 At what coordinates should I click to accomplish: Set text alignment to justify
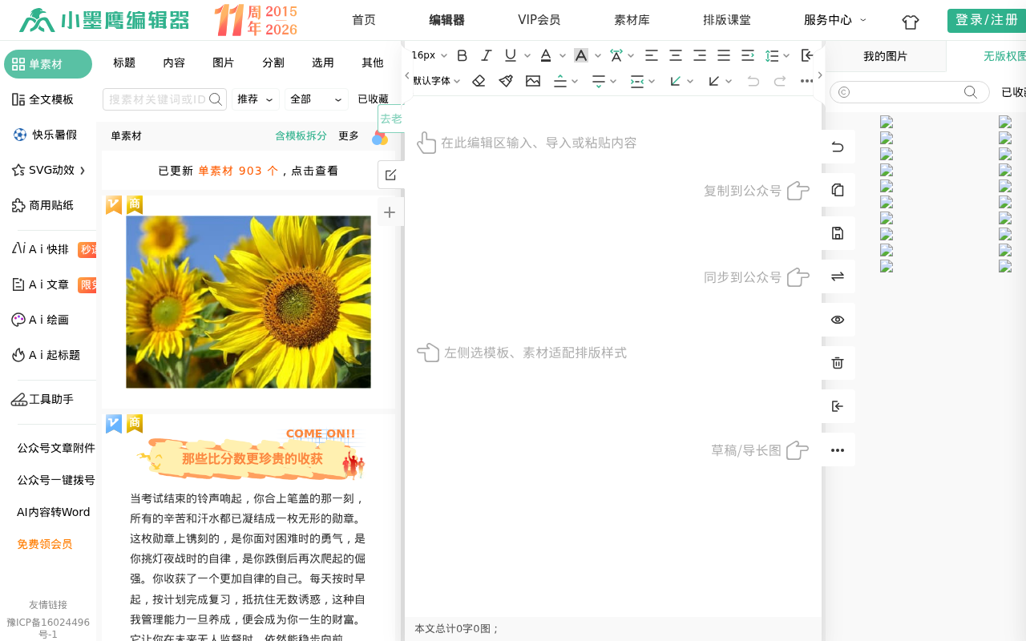pos(724,55)
